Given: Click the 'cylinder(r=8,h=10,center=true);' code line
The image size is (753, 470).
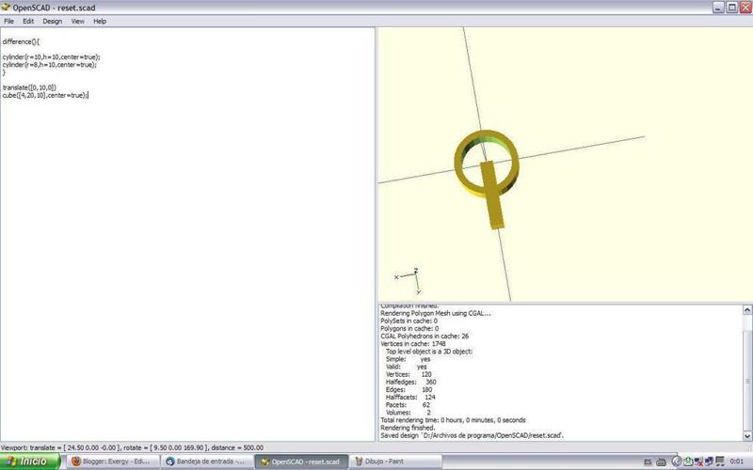Looking at the screenshot, I should tap(49, 65).
